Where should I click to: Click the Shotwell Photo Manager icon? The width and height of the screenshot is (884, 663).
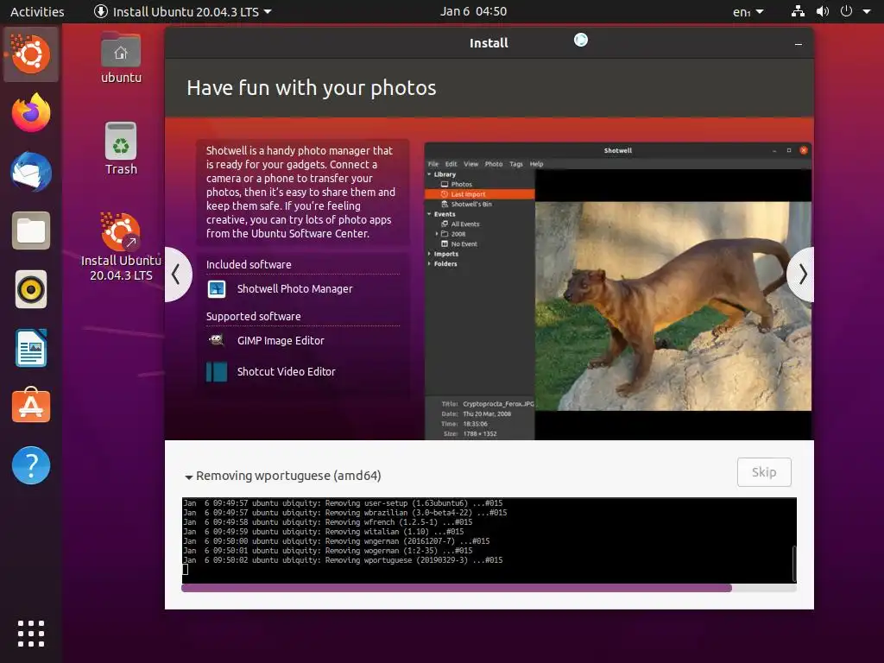coord(217,288)
